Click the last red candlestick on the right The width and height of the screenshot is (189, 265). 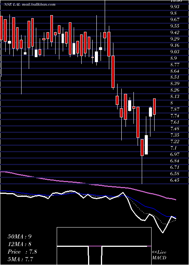(x=154, y=106)
